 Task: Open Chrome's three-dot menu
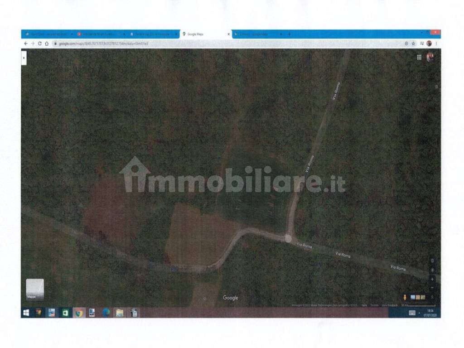(436, 43)
